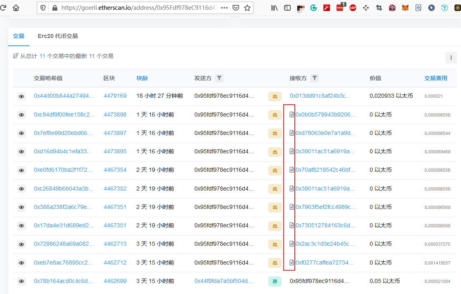Switch to the Erc20 代币交易 tab
Image resolution: width=461 pixels, height=294 pixels.
59,36
